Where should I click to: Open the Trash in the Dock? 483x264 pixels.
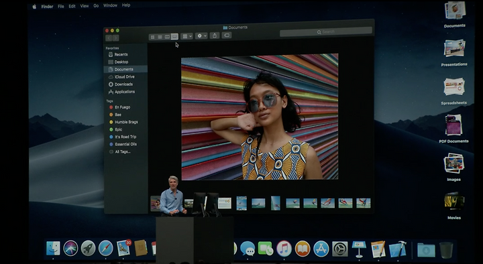pyautogui.click(x=446, y=250)
